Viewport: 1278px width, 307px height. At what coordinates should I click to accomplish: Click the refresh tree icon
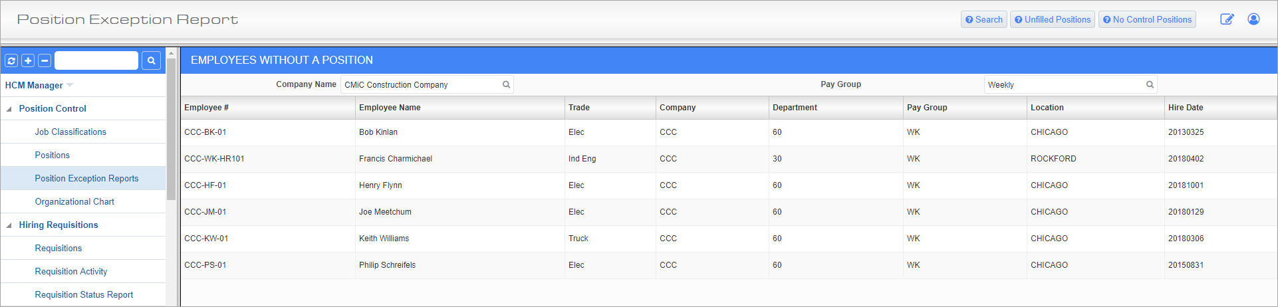(11, 60)
